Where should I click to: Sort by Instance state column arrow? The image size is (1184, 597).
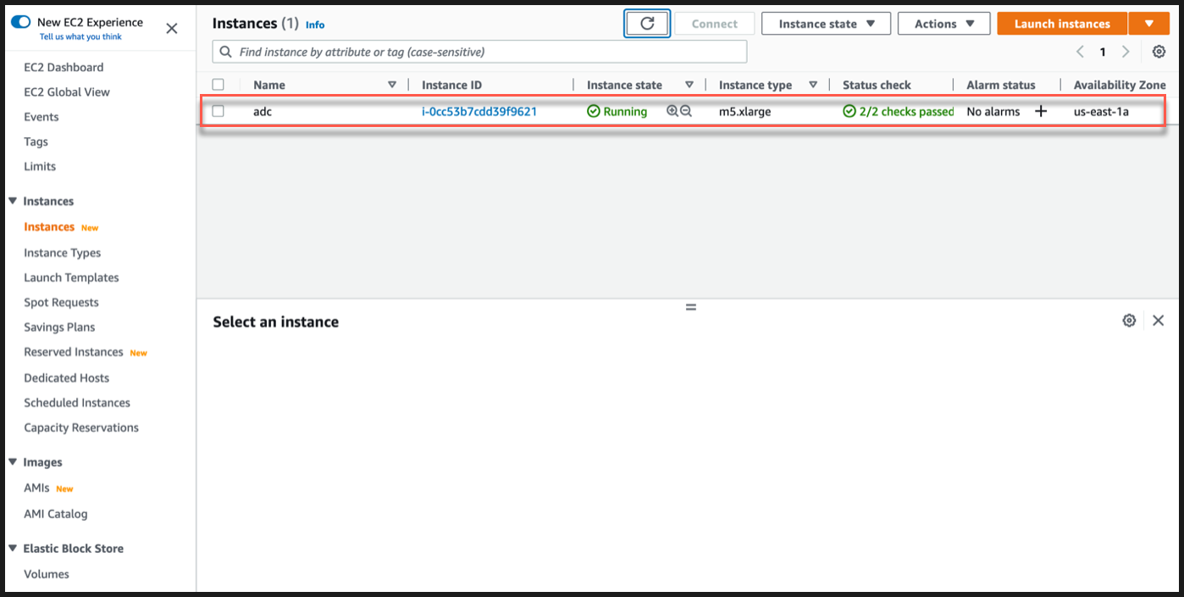tap(689, 85)
